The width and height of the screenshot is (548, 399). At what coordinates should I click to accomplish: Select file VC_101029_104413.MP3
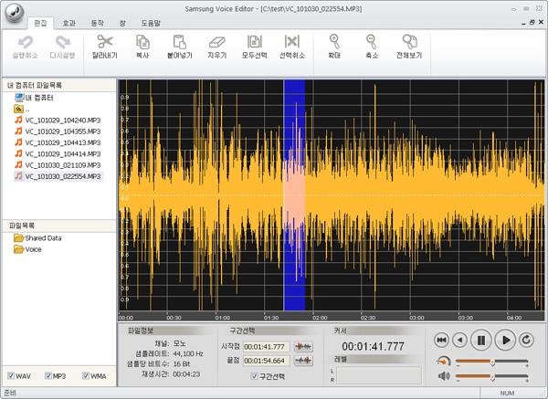coord(58,142)
